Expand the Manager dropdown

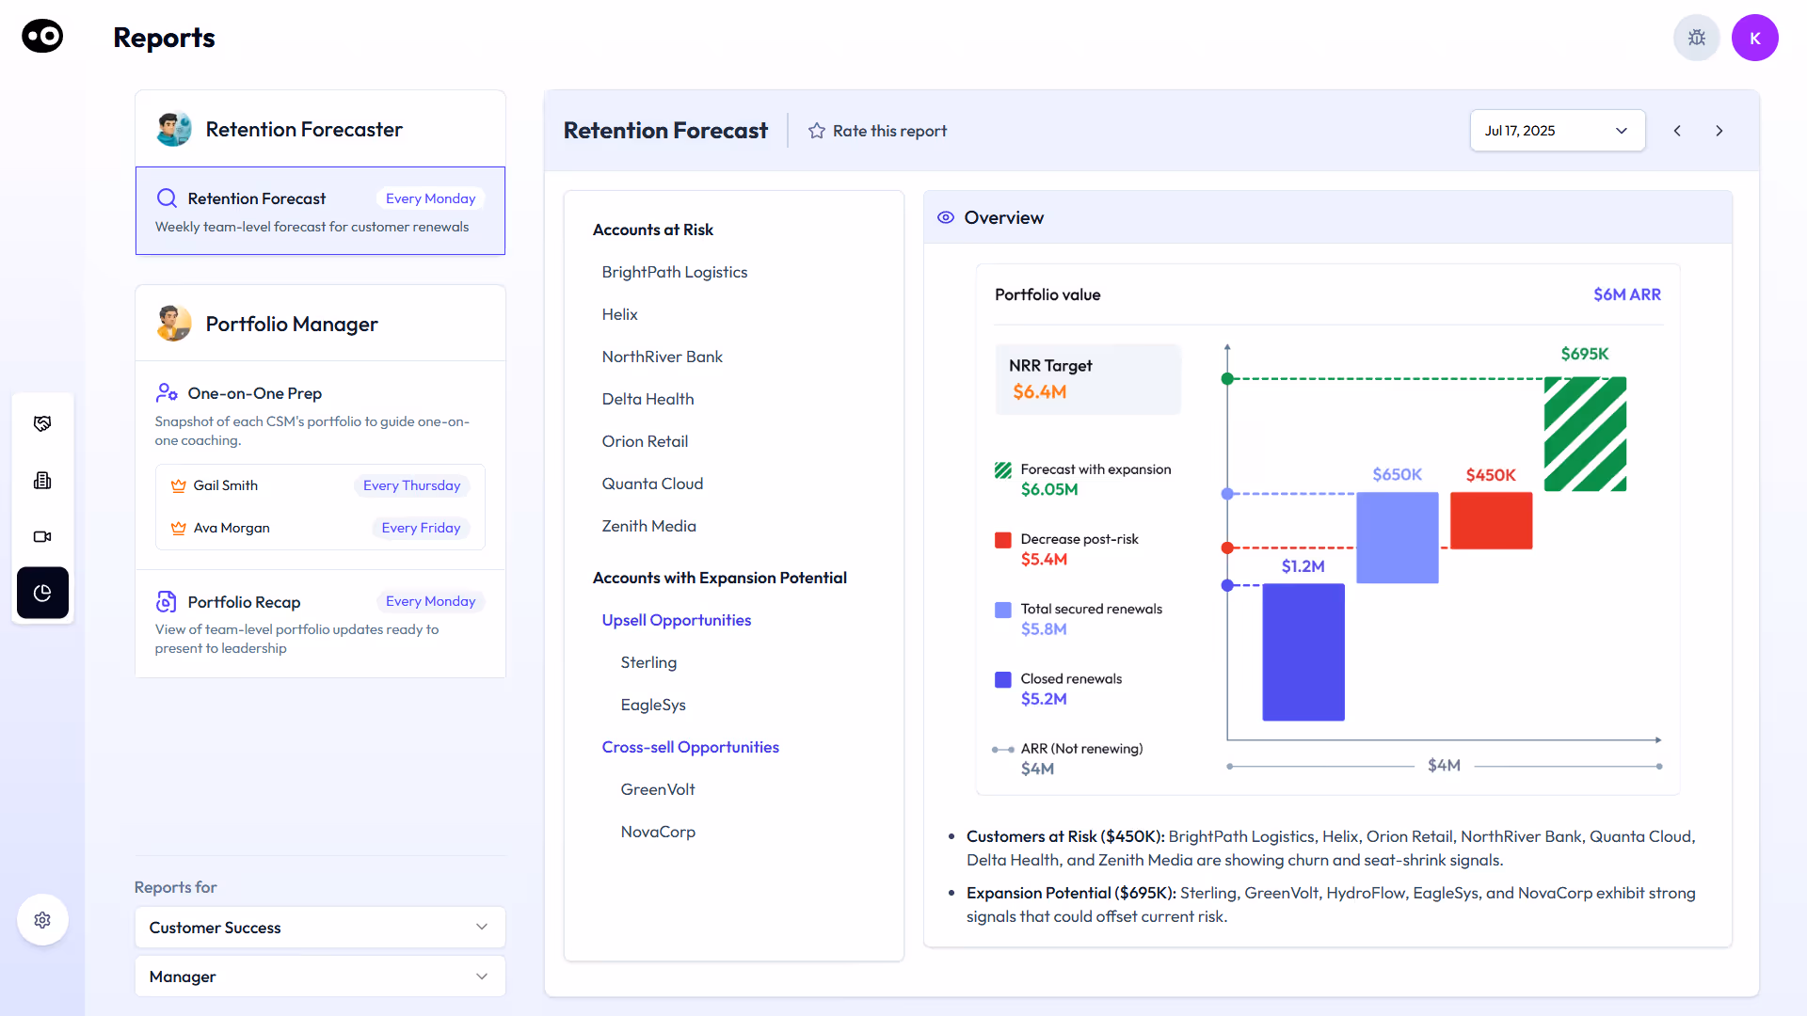pyautogui.click(x=320, y=976)
